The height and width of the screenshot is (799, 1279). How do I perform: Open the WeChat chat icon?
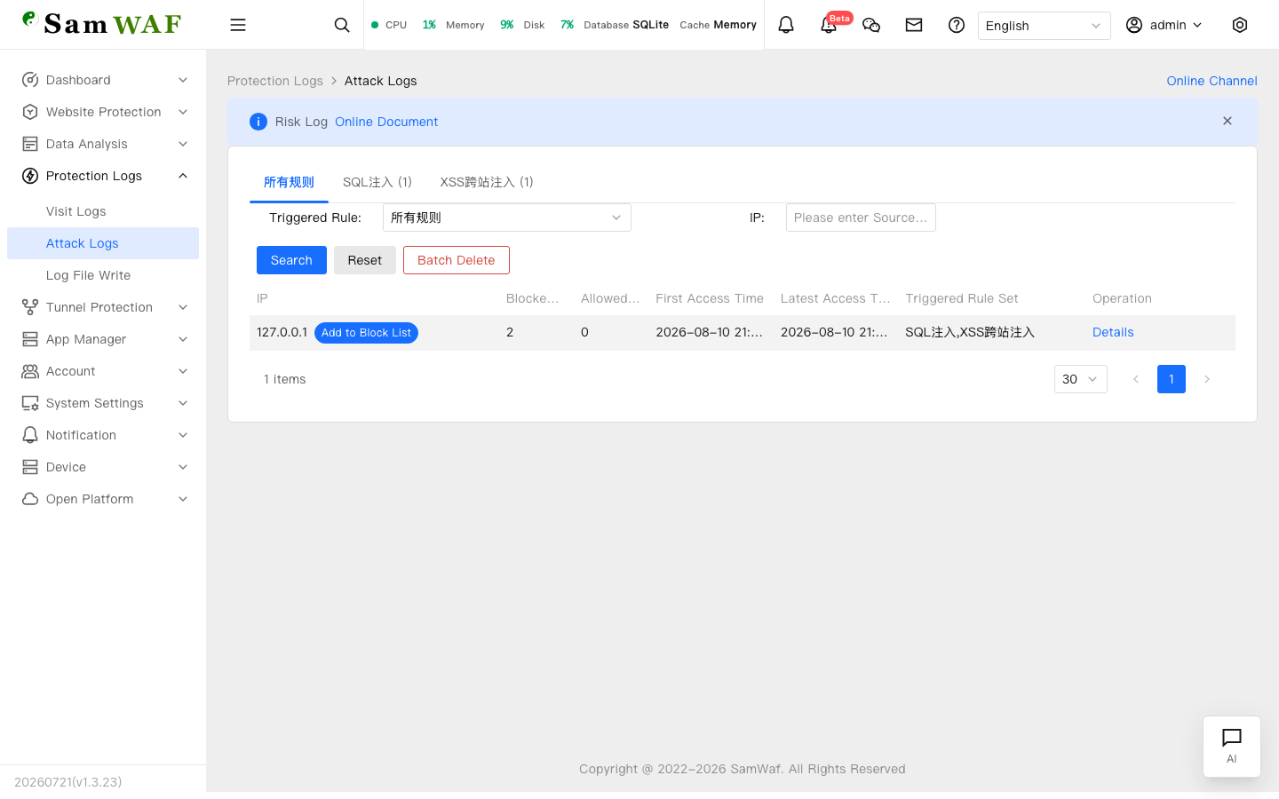coord(871,25)
